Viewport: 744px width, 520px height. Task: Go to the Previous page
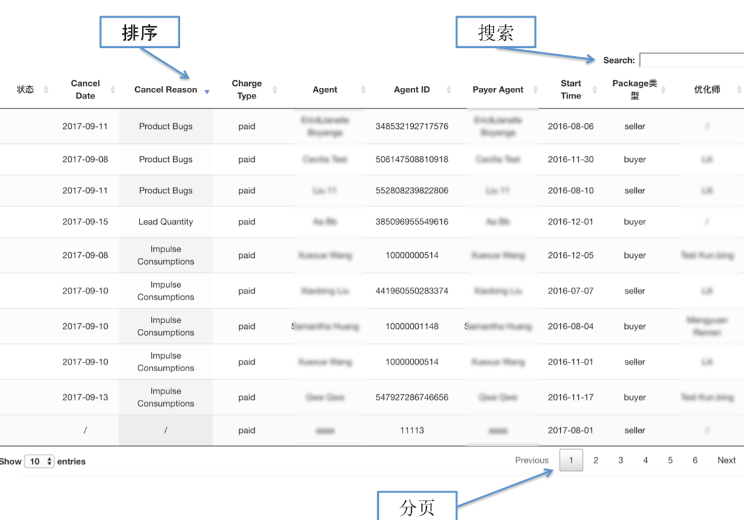point(532,460)
